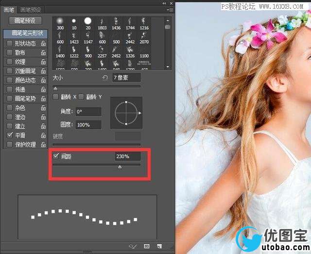Select the 1100 brush preset
311x254 pixels.
click(144, 52)
